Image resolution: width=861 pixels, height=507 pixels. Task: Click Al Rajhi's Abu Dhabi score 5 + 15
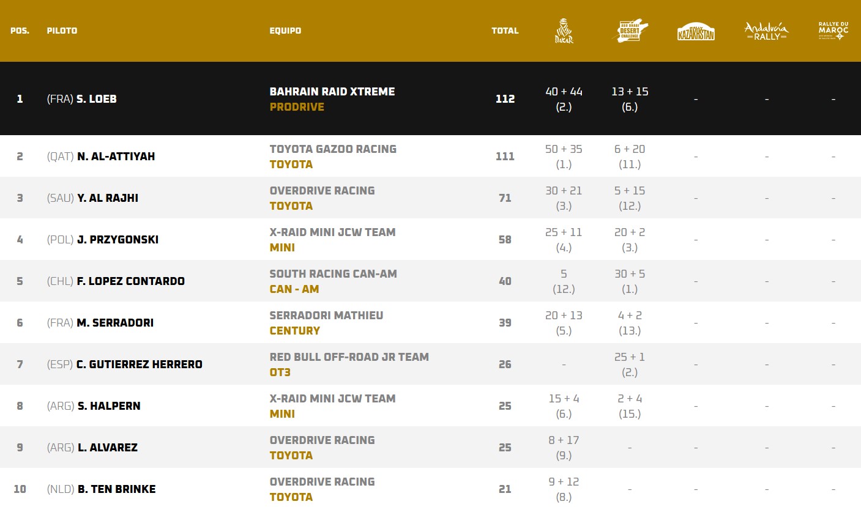point(630,191)
